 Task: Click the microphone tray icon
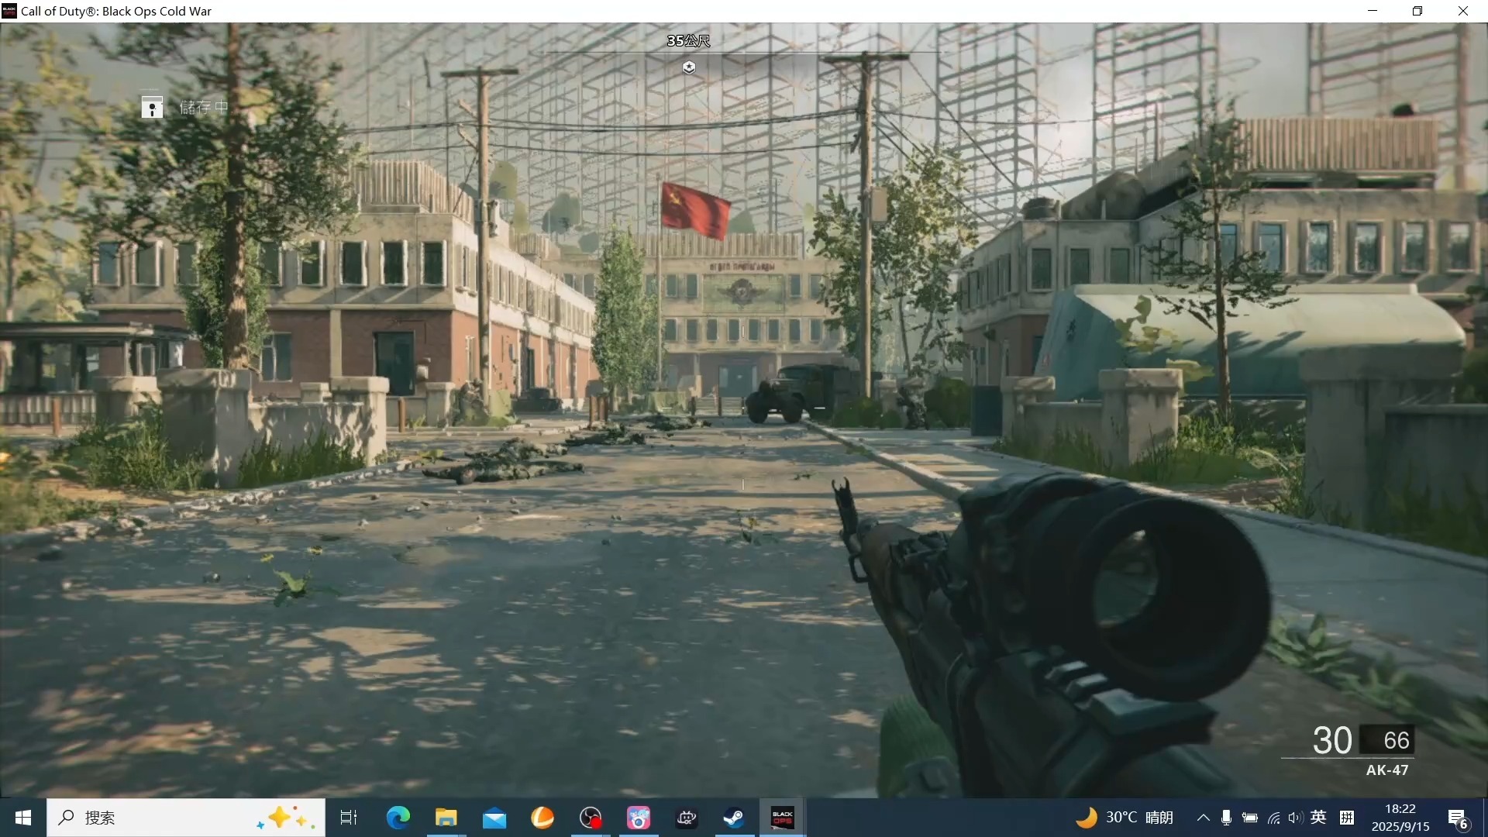tap(1226, 818)
